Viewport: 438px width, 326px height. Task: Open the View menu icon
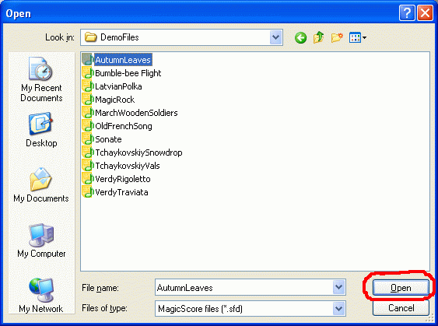(x=358, y=37)
